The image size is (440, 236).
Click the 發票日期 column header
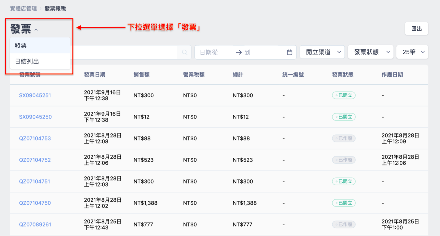click(95, 75)
